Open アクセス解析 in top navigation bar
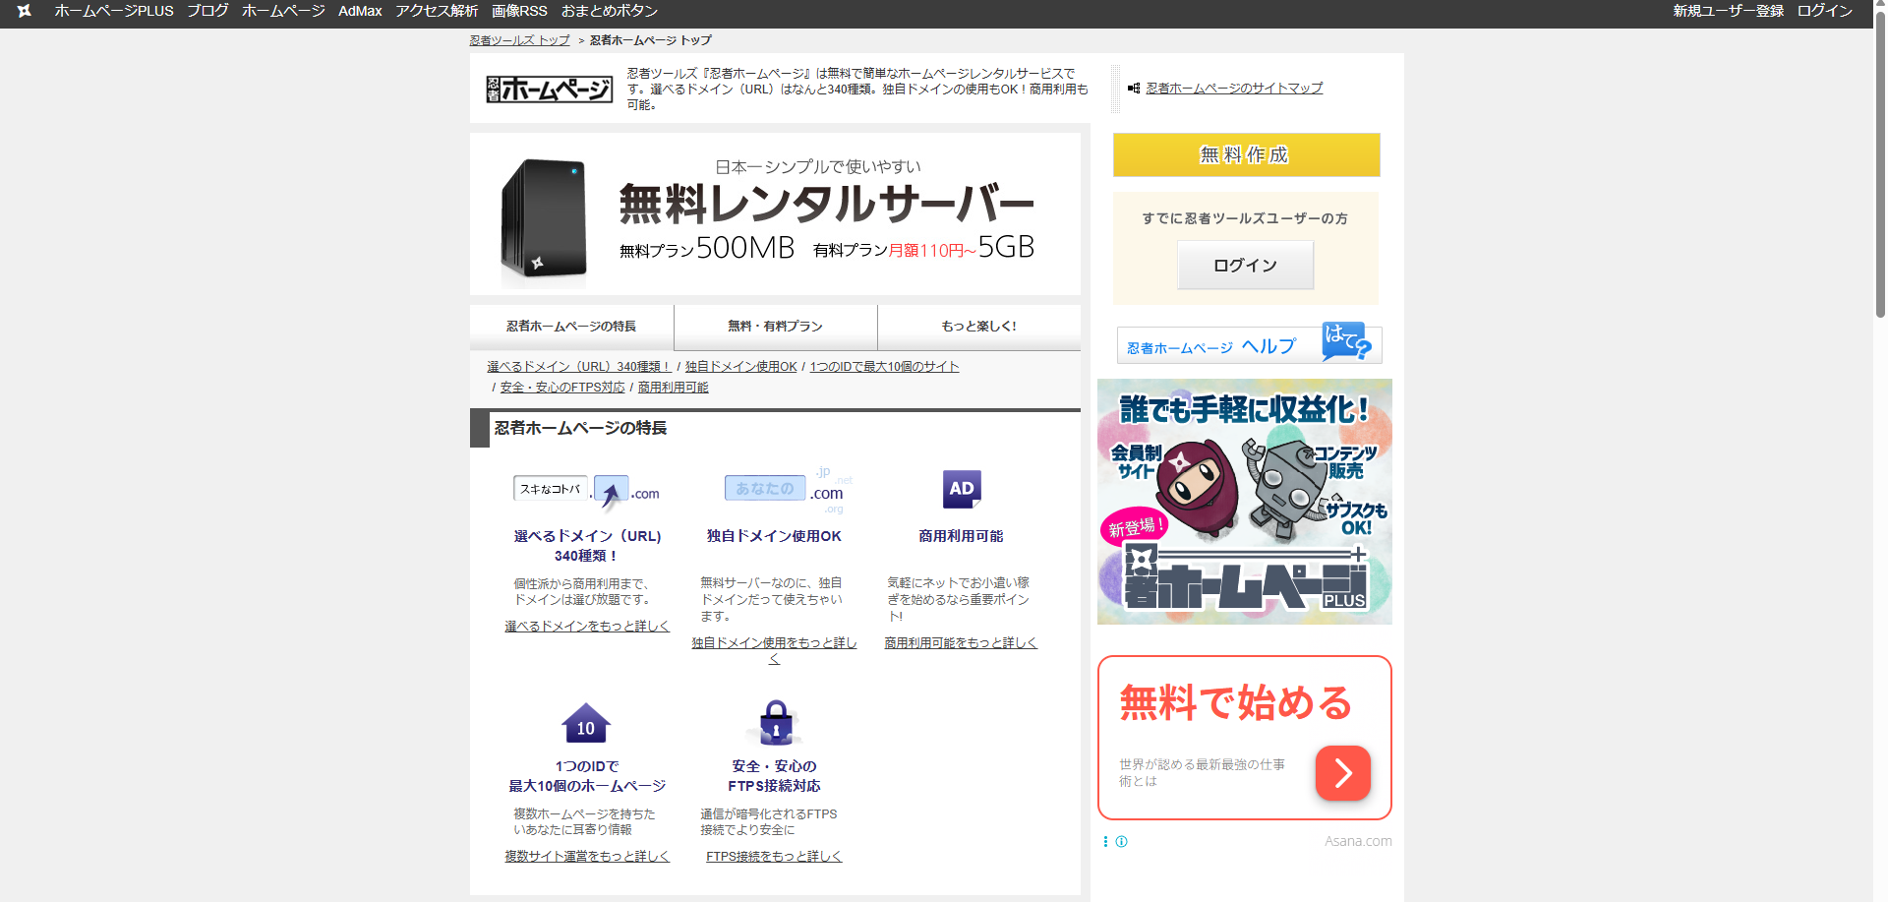 click(437, 11)
